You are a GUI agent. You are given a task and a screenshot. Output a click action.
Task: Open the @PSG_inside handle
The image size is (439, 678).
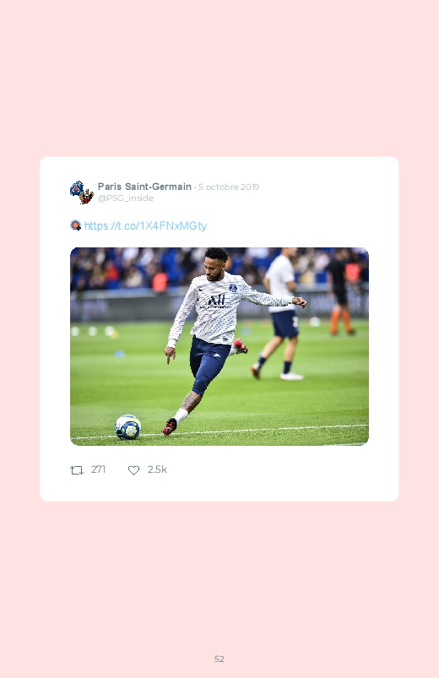(x=126, y=198)
